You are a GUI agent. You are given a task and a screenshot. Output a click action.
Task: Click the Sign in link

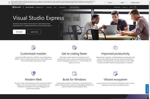pyautogui.click(x=131, y=7)
